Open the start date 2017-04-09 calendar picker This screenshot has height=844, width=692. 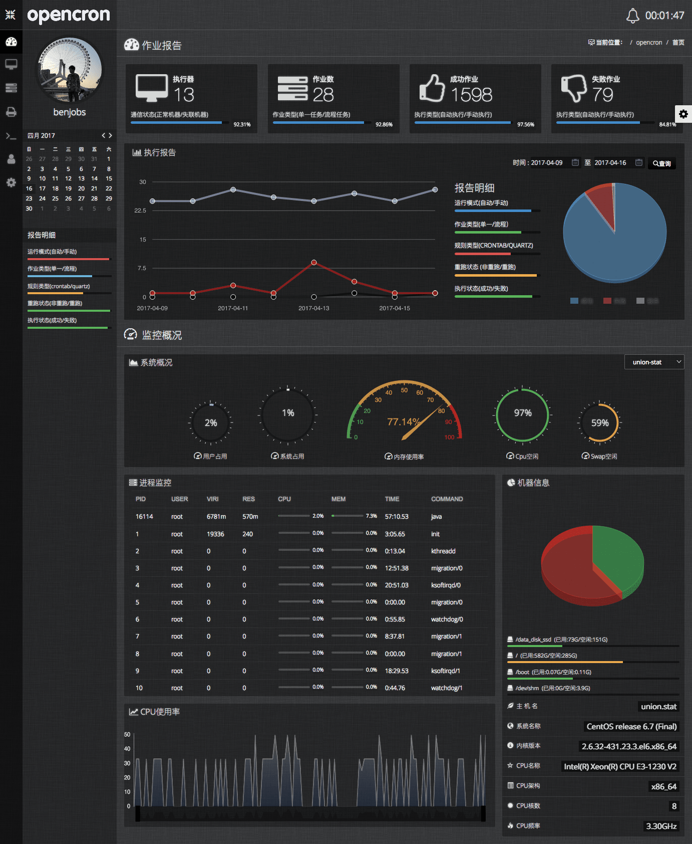pyautogui.click(x=575, y=162)
